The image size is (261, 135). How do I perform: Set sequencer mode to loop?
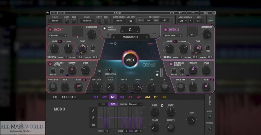(x=131, y=131)
